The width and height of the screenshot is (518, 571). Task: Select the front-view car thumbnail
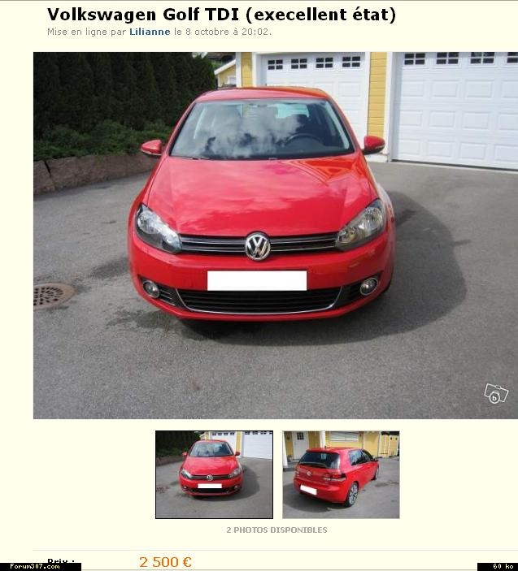coord(214,474)
